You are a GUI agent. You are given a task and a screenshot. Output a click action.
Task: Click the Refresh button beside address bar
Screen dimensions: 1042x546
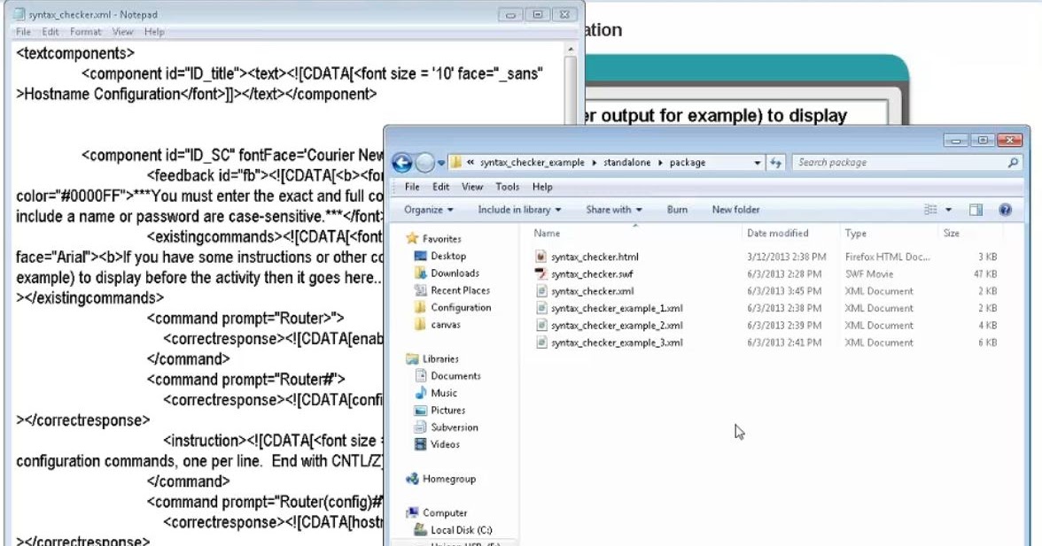[x=775, y=163]
